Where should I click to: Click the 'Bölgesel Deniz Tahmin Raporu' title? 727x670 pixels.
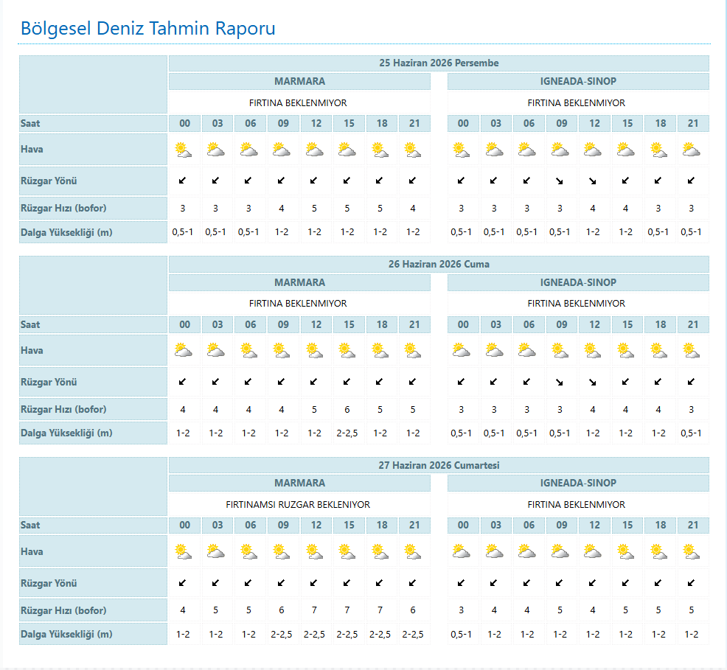click(148, 28)
